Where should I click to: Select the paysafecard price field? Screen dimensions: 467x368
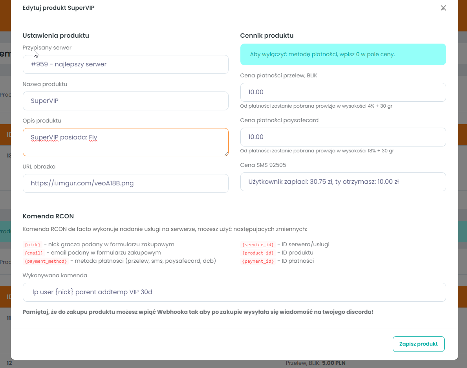343,137
